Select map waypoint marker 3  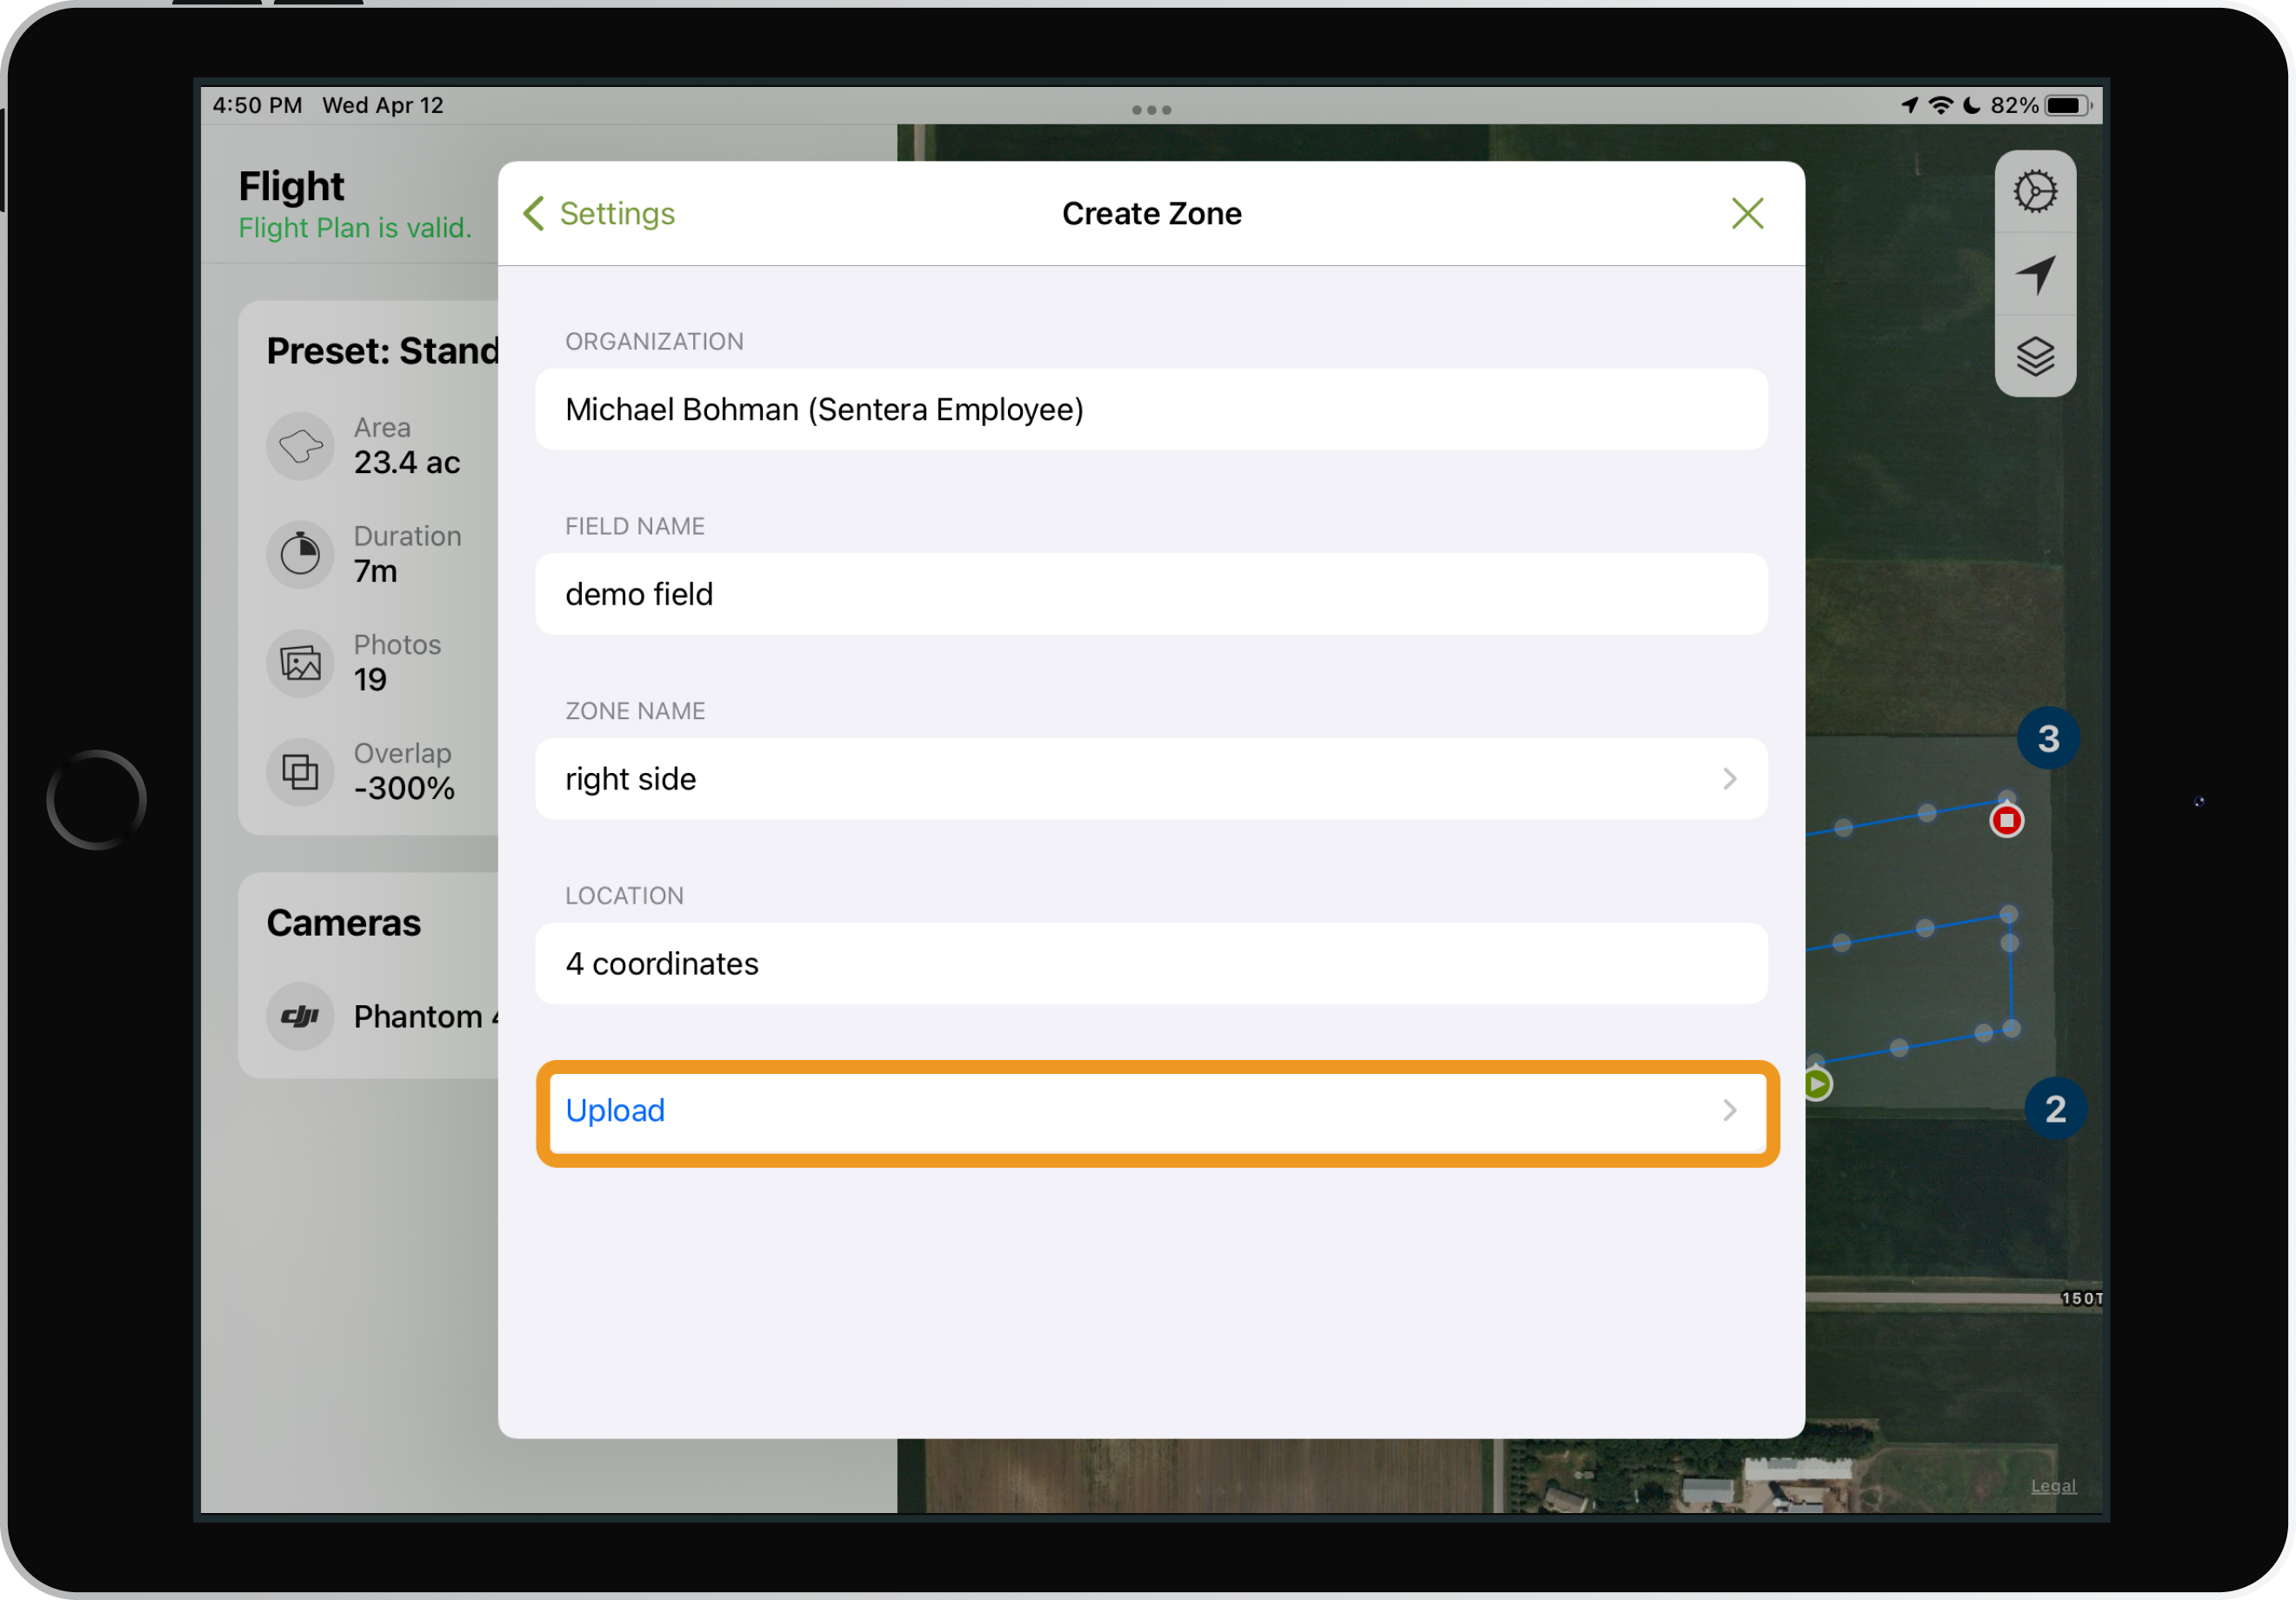(2048, 739)
